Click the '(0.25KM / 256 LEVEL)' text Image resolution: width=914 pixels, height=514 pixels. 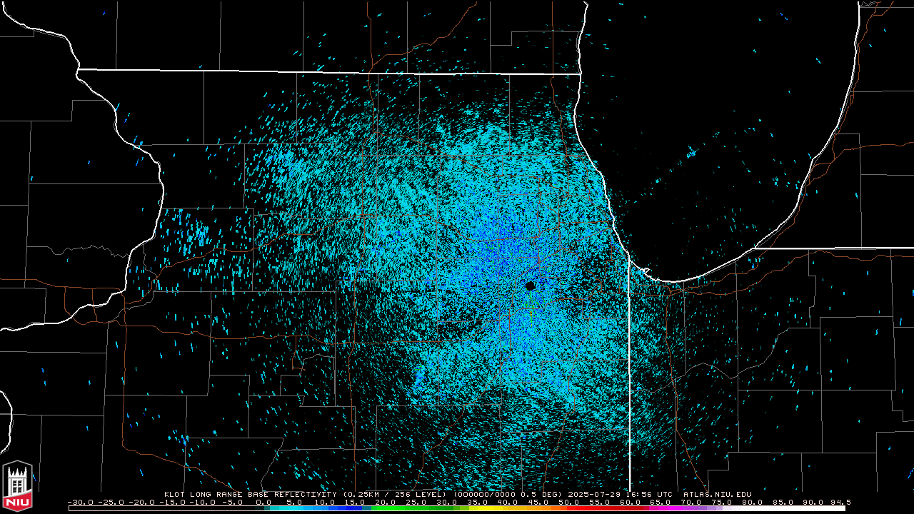[x=395, y=494]
